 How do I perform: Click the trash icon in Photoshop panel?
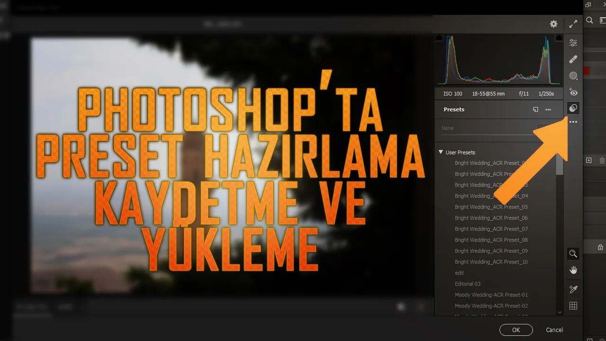pos(602,161)
